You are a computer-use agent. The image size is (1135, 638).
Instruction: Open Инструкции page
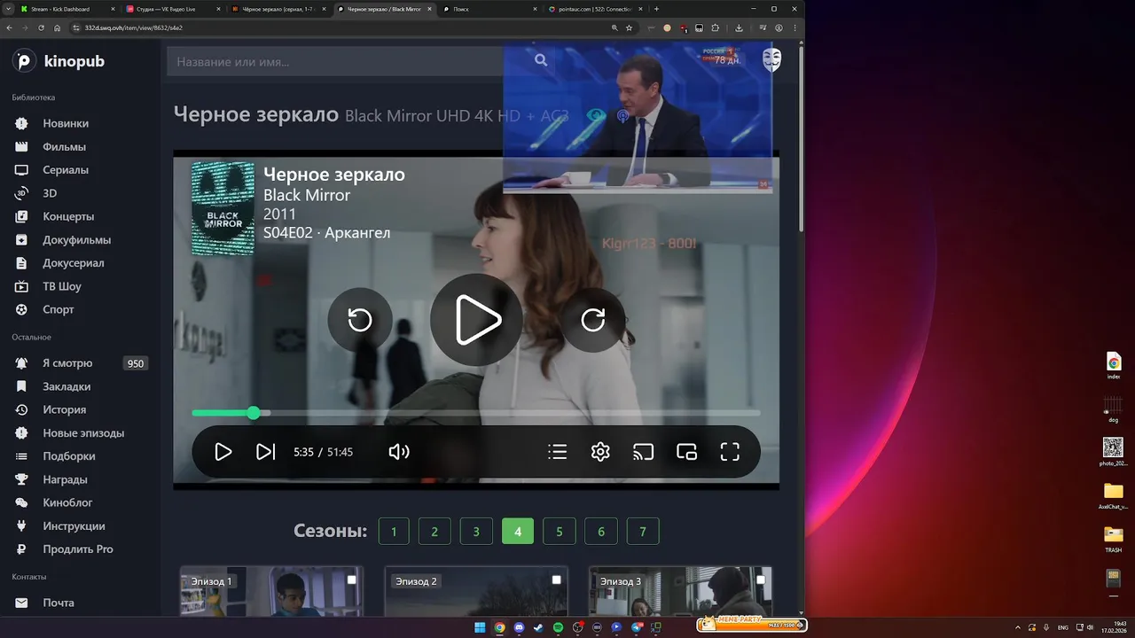74,525
